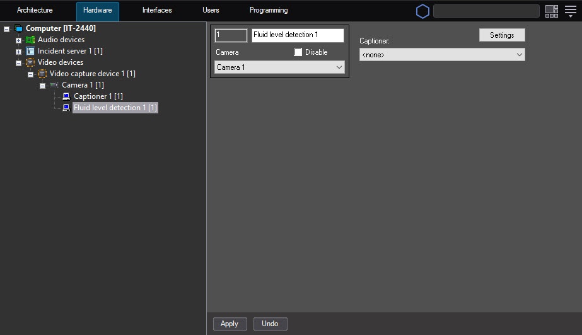Screen dimensions: 582x335
Task: Click the Incident server 1 icon
Action: 30,51
